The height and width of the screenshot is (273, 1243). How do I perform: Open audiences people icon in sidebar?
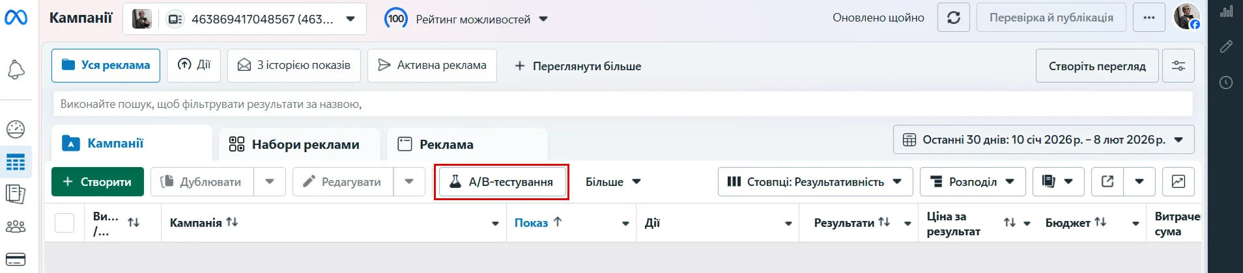(x=16, y=227)
